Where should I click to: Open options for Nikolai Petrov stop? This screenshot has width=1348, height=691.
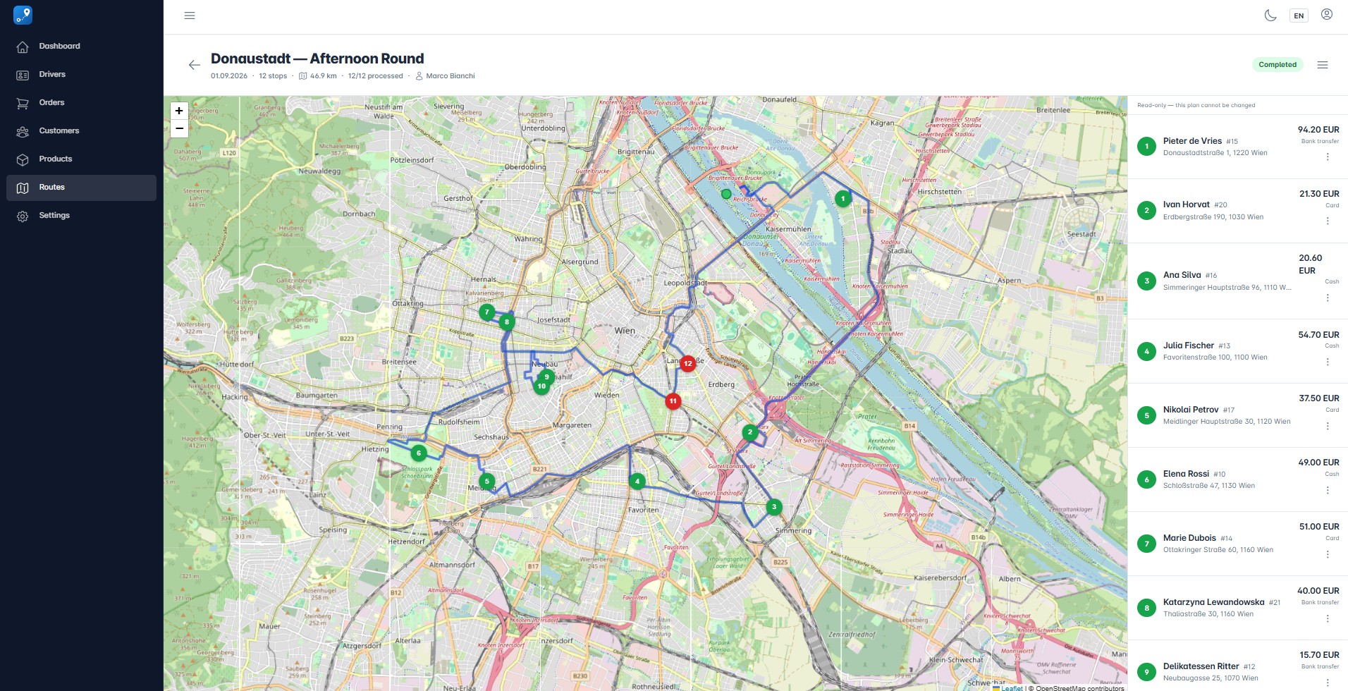pos(1328,426)
